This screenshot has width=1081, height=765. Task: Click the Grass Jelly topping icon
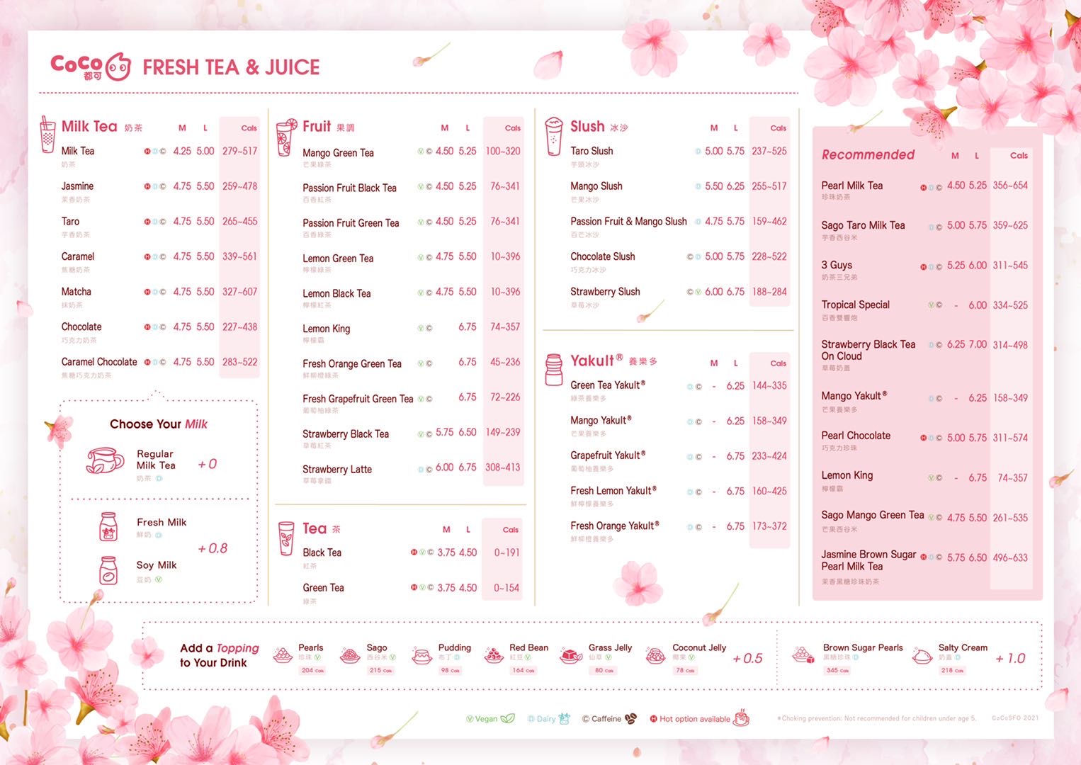click(570, 656)
